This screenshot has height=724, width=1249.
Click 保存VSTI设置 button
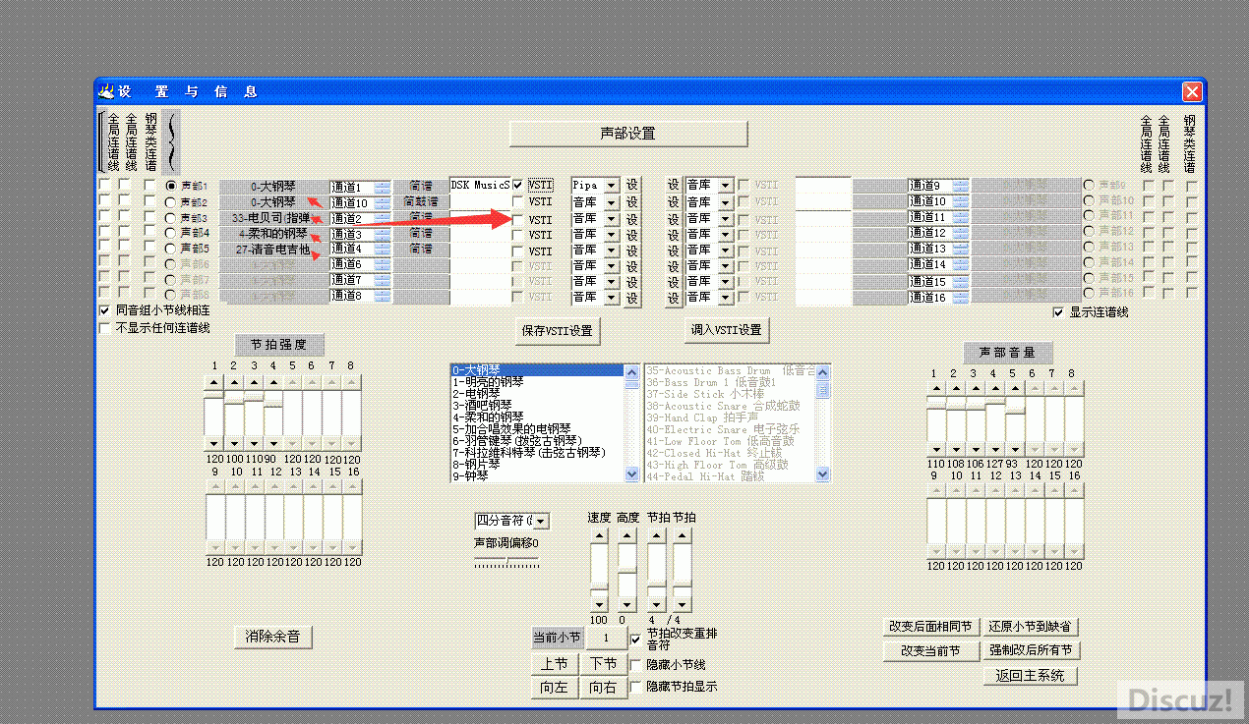558,330
